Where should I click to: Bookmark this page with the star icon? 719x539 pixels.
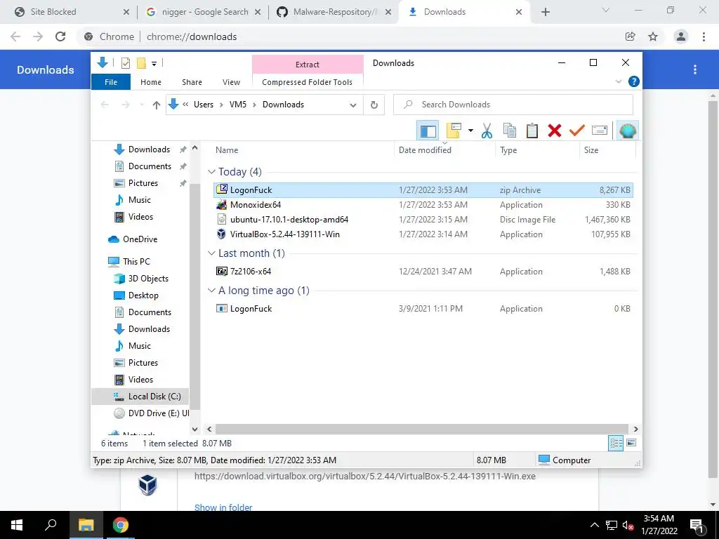pyautogui.click(x=653, y=36)
